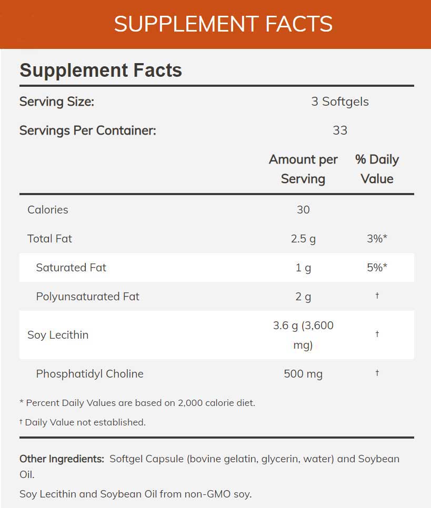Click the Calories amount 30

point(303,209)
